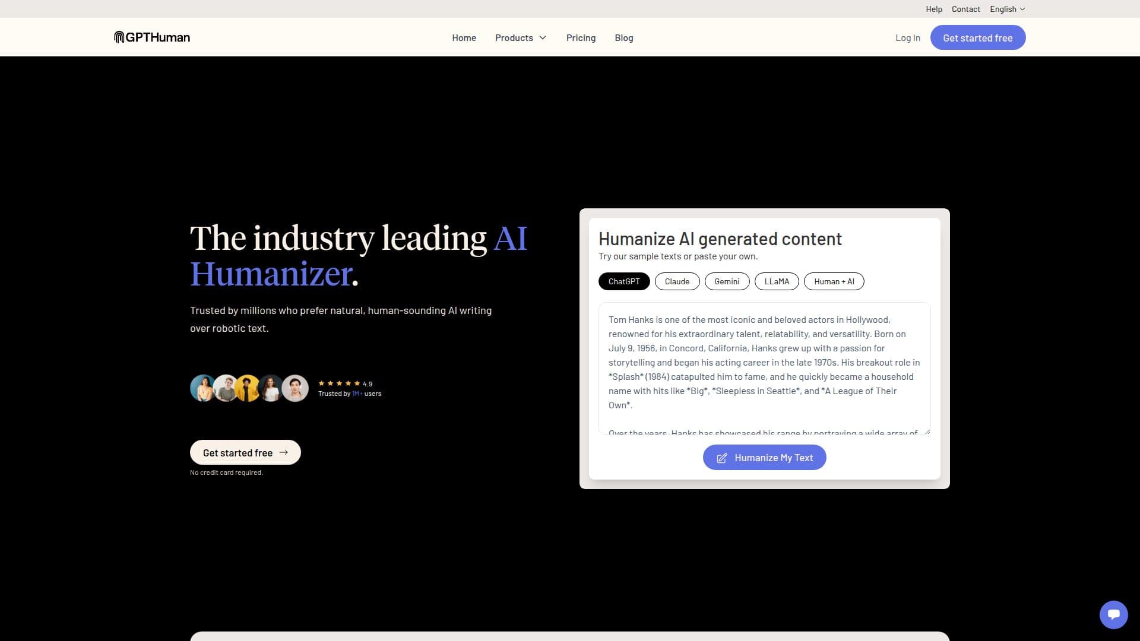The width and height of the screenshot is (1140, 641).
Task: Select the Gemini sample tab
Action: point(727,281)
